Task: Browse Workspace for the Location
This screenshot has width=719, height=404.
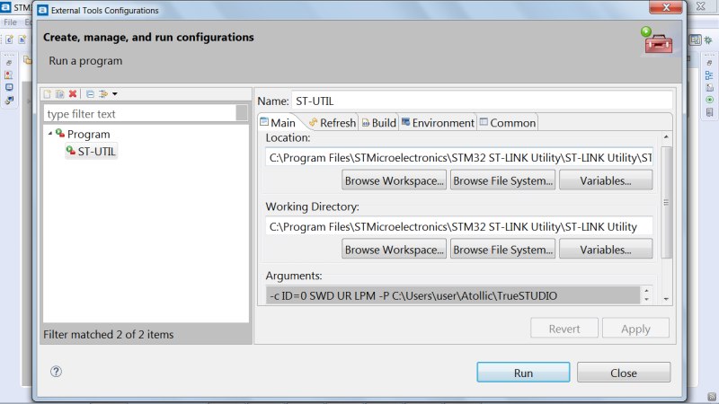Action: click(394, 180)
